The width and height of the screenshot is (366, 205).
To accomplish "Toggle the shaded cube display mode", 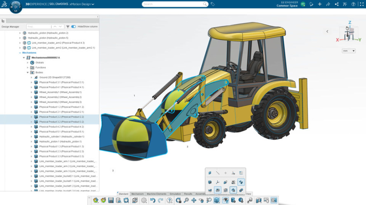I will click(217, 200).
